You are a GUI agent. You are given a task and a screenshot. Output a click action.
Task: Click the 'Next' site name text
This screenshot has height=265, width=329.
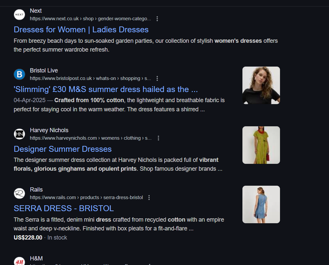tap(36, 11)
